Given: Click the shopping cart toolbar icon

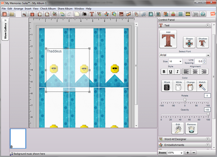Looking at the screenshot, I should 196,14.
